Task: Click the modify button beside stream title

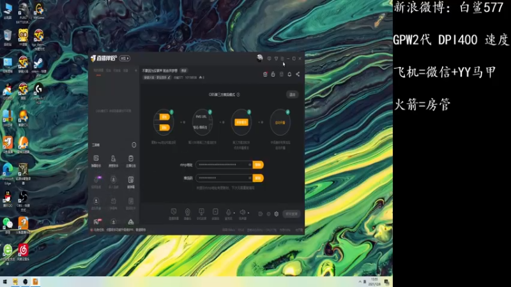Action: click(x=184, y=70)
